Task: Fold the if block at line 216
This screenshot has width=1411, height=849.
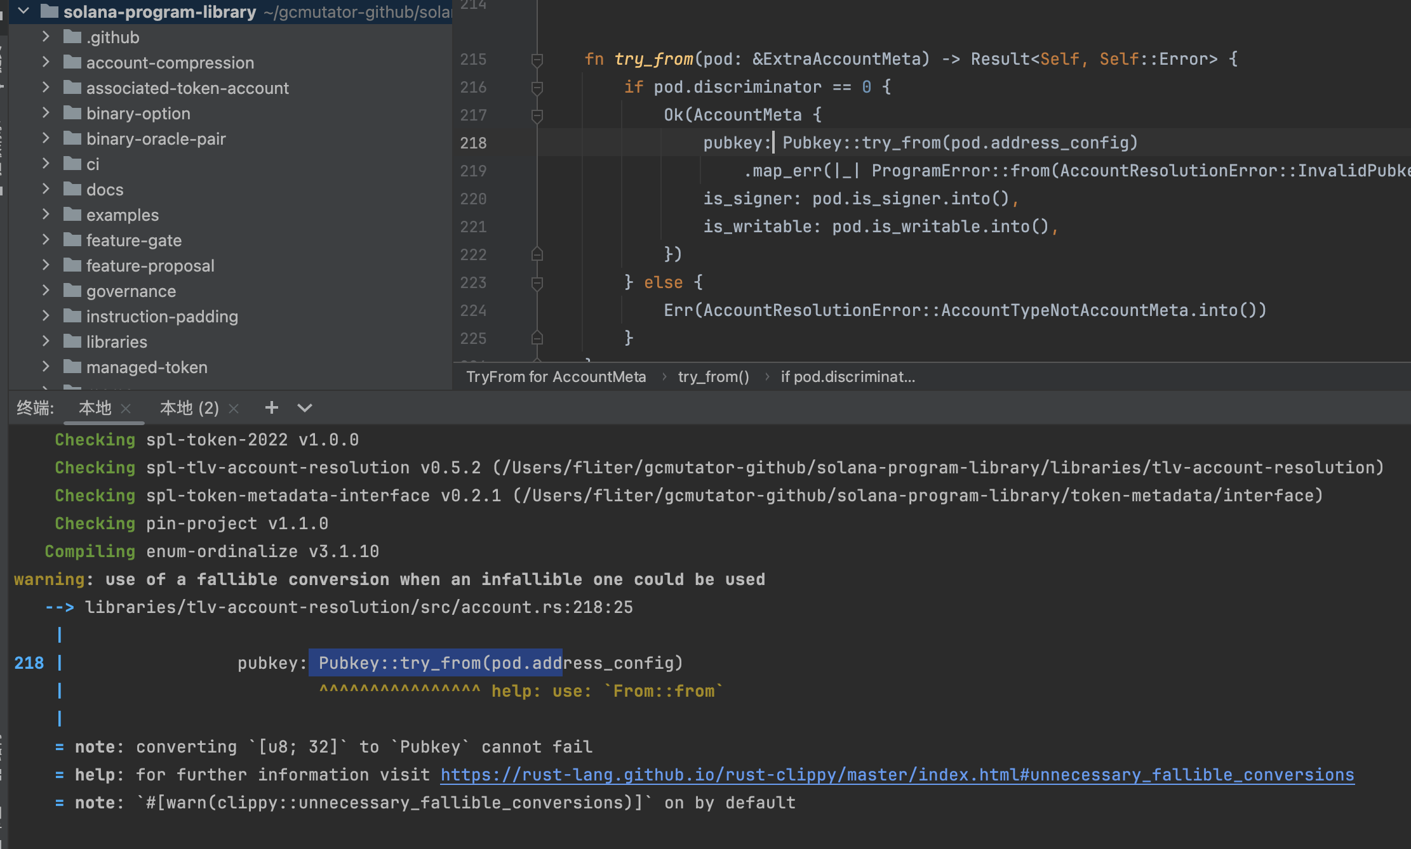Action: click(x=537, y=88)
